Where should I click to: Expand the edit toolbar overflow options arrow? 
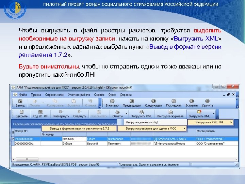click(100, 107)
